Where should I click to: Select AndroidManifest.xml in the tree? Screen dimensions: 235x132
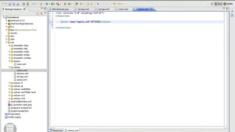pyautogui.click(x=21, y=102)
